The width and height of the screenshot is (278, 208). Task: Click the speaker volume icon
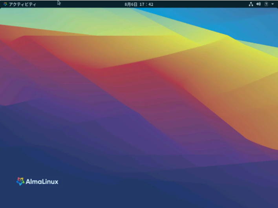258,4
